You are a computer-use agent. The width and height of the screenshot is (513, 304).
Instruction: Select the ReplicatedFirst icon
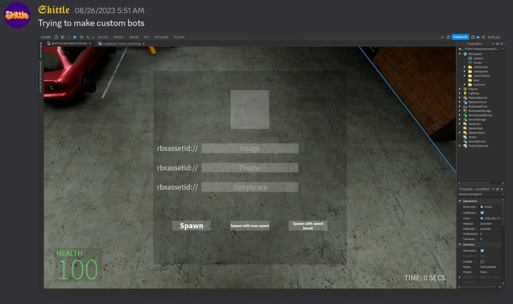[465, 107]
